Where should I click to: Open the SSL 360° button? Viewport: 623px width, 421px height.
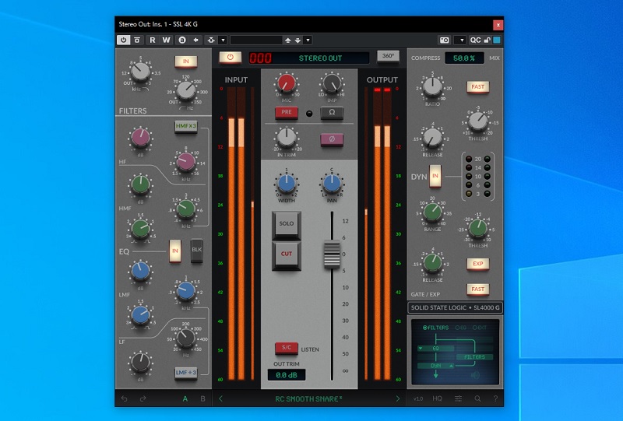(x=388, y=56)
